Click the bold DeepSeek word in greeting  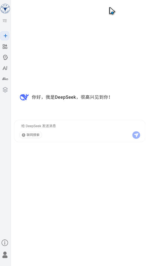point(65,97)
